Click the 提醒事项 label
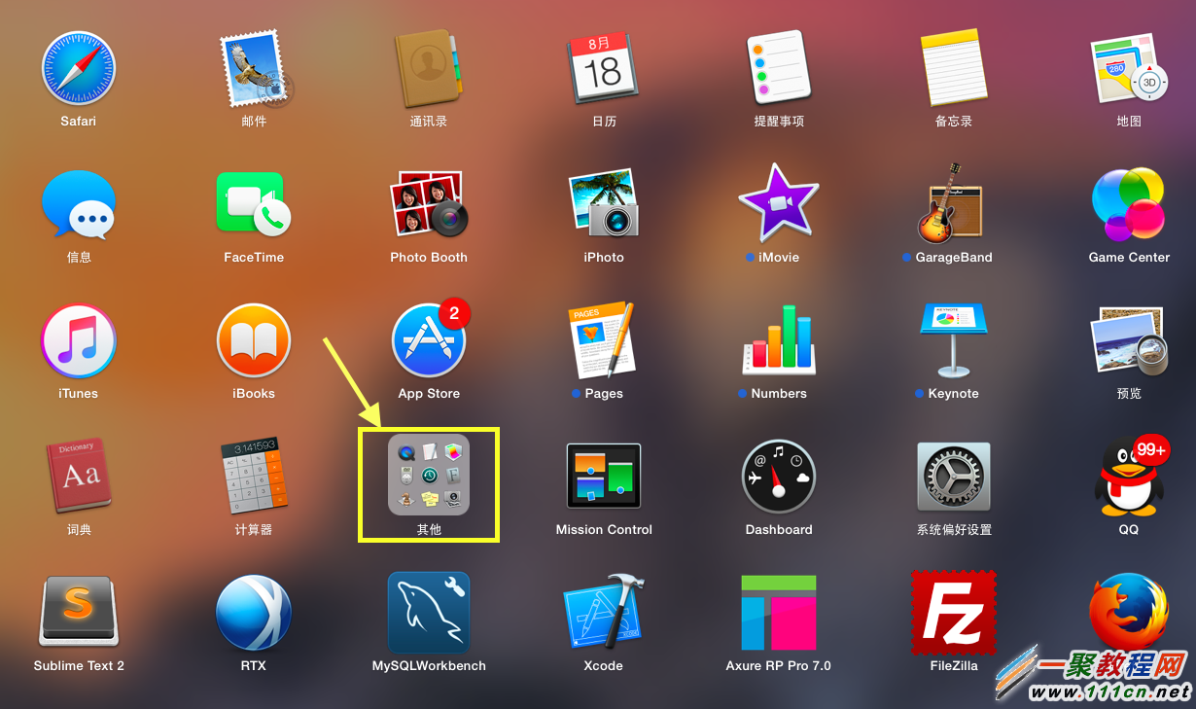 779,122
